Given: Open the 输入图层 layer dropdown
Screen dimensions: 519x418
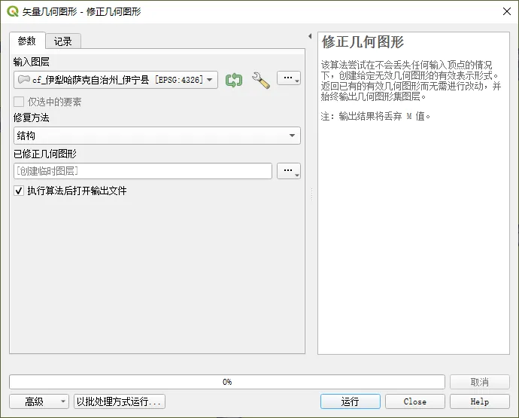Looking at the screenshot, I should coord(116,80).
